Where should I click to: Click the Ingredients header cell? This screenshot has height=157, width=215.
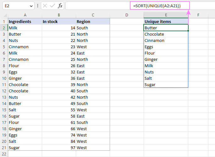25,21
